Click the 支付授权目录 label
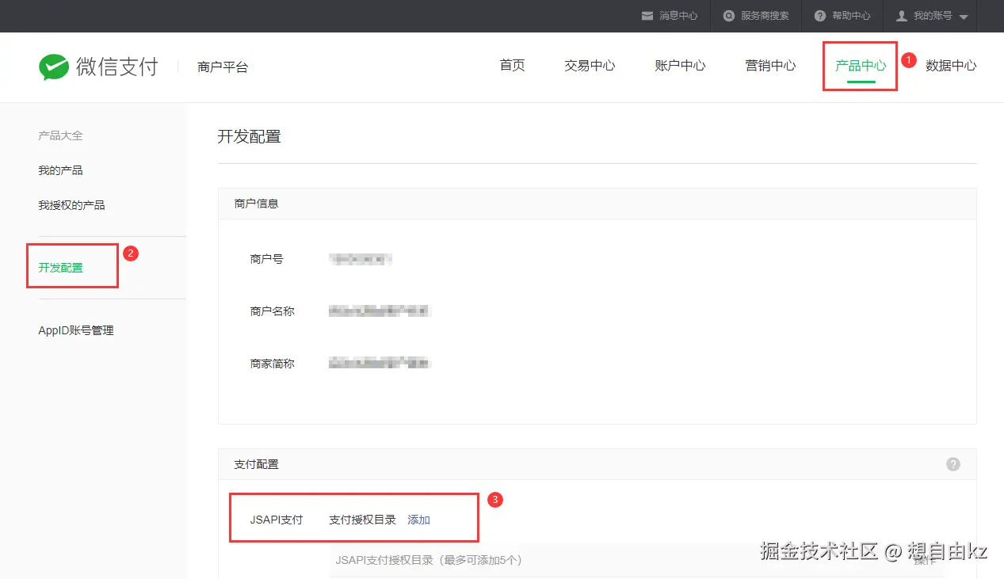1004x579 pixels. click(362, 520)
